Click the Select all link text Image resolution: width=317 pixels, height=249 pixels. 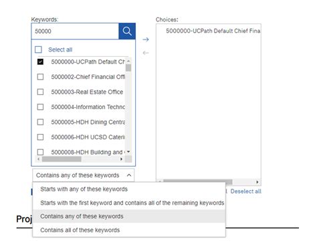60,50
